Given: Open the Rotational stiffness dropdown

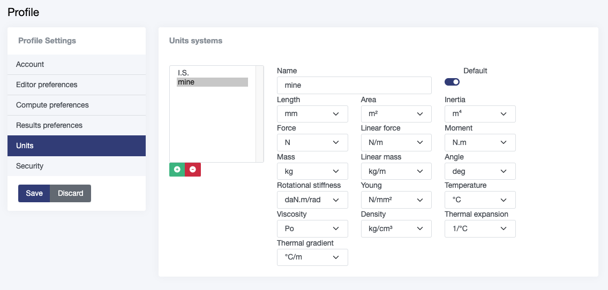Looking at the screenshot, I should (x=312, y=200).
